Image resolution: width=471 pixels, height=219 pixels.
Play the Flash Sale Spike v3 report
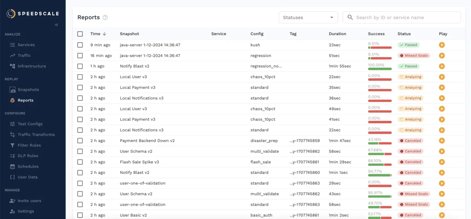click(x=442, y=162)
